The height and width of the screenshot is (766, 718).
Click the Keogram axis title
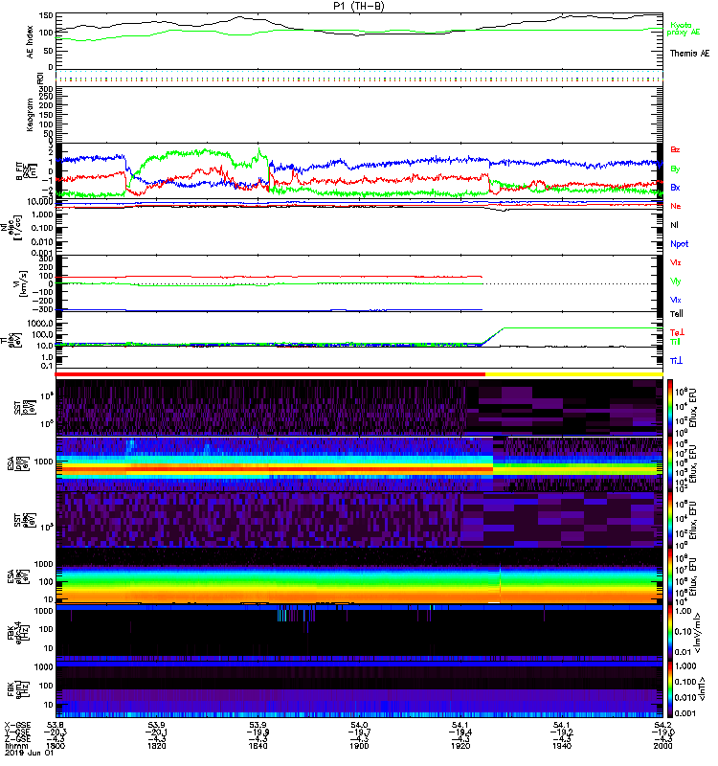click(30, 114)
